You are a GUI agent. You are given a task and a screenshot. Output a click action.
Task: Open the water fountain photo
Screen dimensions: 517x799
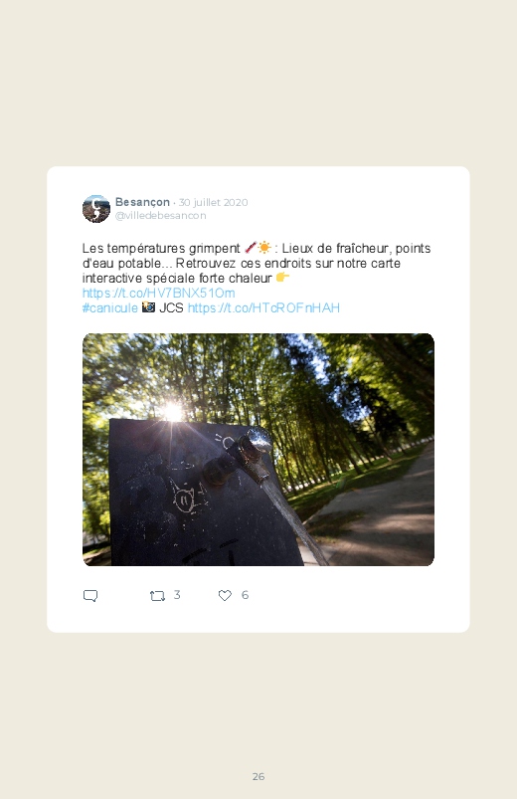click(258, 450)
